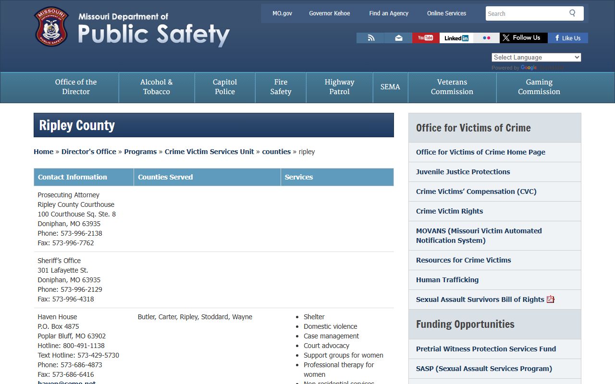The image size is (615, 384).
Task: Expand the Select Language dropdown
Action: point(536,57)
